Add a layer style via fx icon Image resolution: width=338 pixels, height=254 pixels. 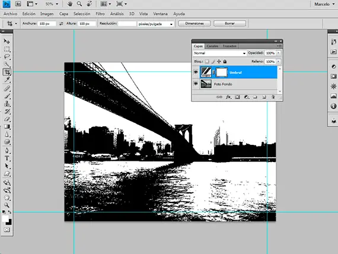point(228,97)
